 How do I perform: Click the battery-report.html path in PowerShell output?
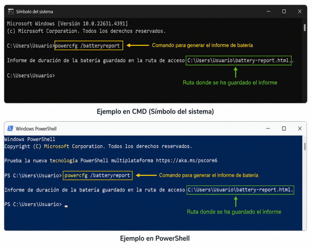[x=240, y=190]
